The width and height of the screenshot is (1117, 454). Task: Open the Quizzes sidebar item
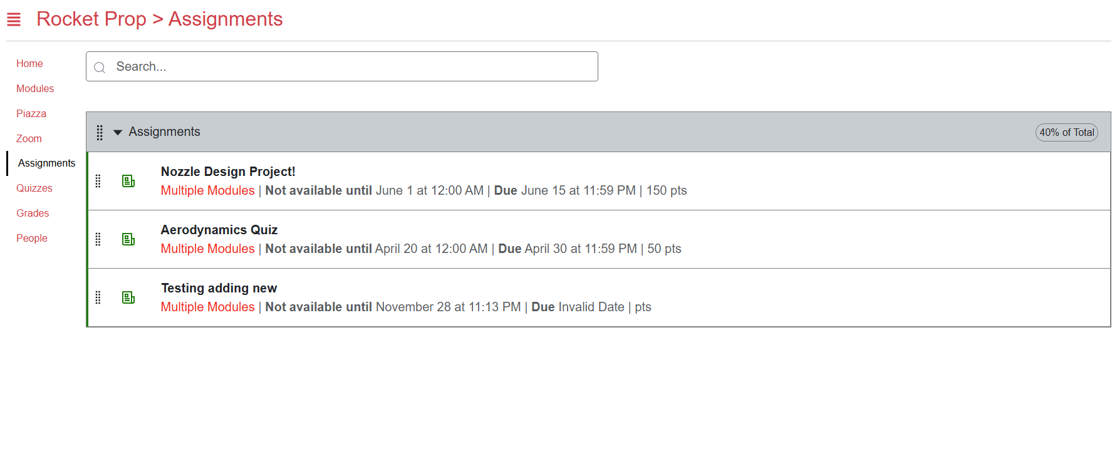pos(34,188)
